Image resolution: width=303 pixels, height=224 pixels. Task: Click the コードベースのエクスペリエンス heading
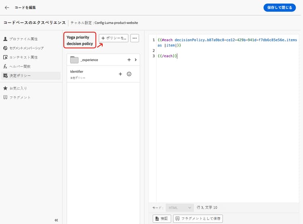pos(35,23)
